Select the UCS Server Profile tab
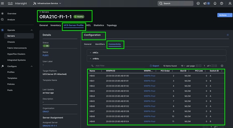This screenshot has width=233, height=128. point(73,25)
